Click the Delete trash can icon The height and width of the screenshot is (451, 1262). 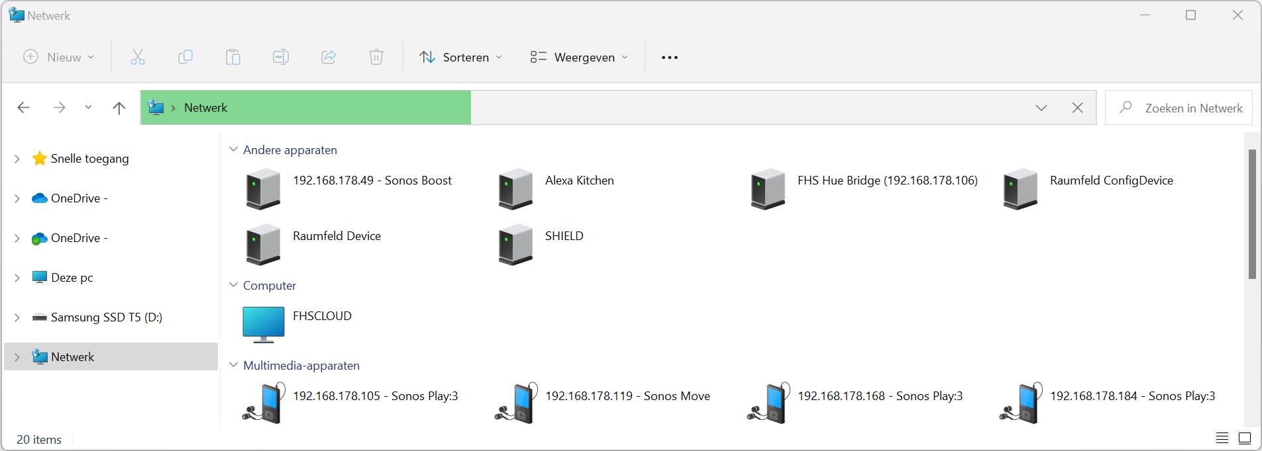376,57
